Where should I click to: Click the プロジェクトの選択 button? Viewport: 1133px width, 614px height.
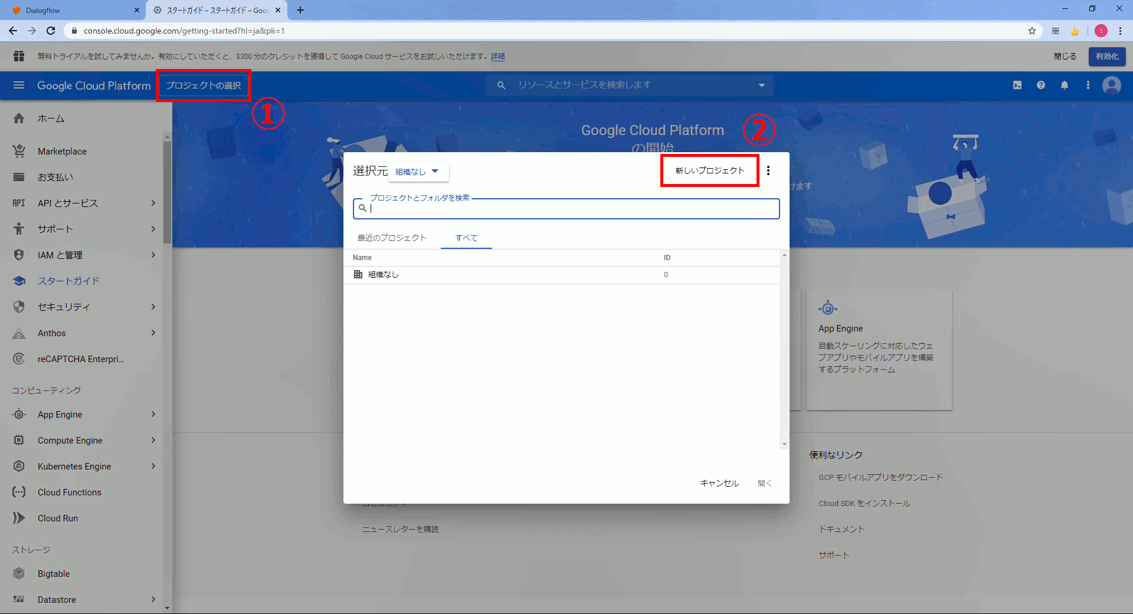click(x=204, y=86)
